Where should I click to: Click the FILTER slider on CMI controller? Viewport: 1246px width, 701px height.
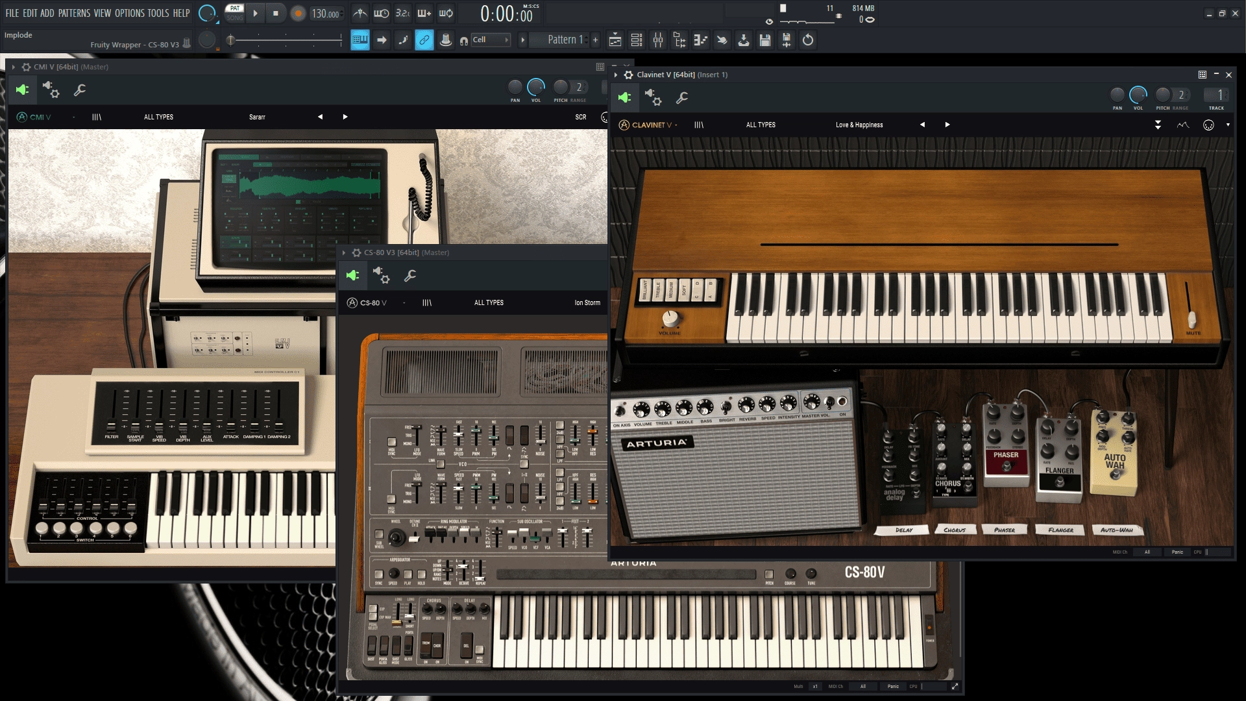pos(112,425)
